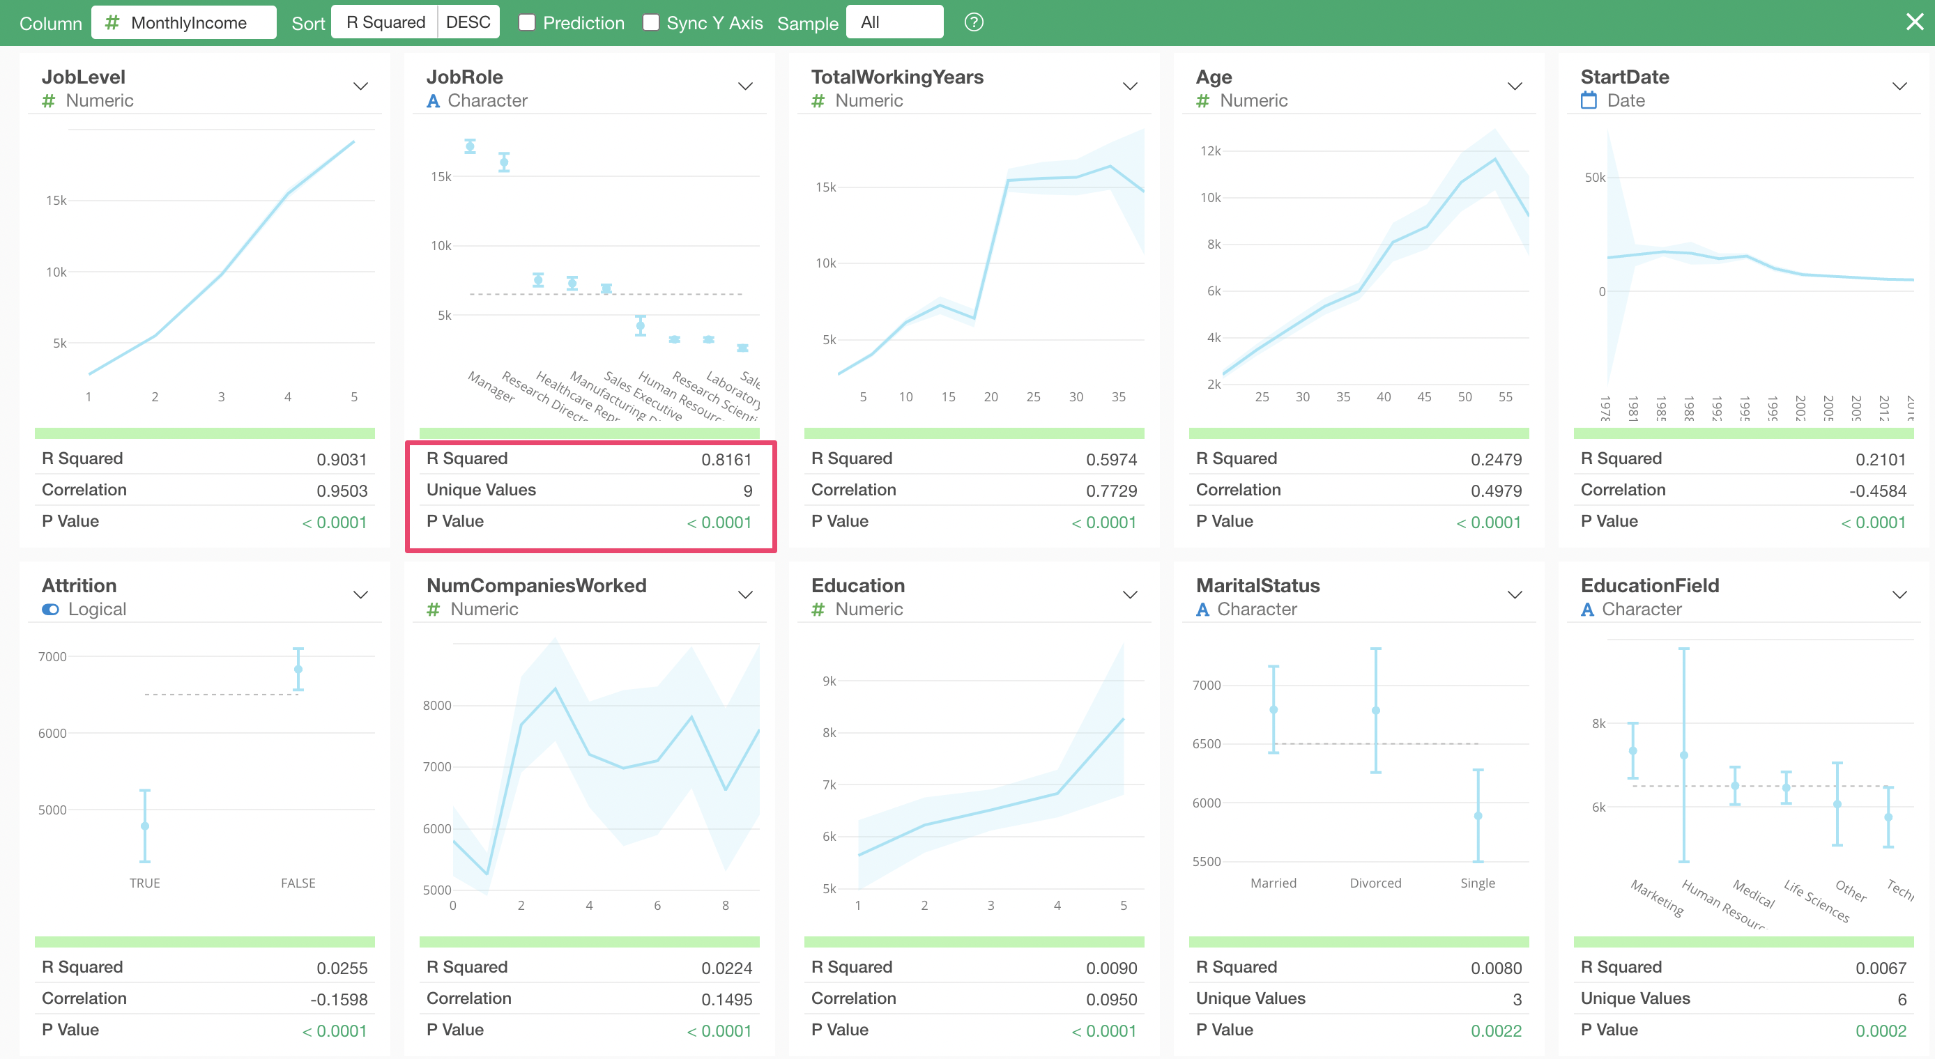
Task: Click the close X icon at top right
Action: tap(1914, 22)
